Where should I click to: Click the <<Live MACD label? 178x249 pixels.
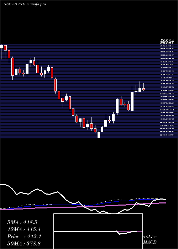[150, 239]
